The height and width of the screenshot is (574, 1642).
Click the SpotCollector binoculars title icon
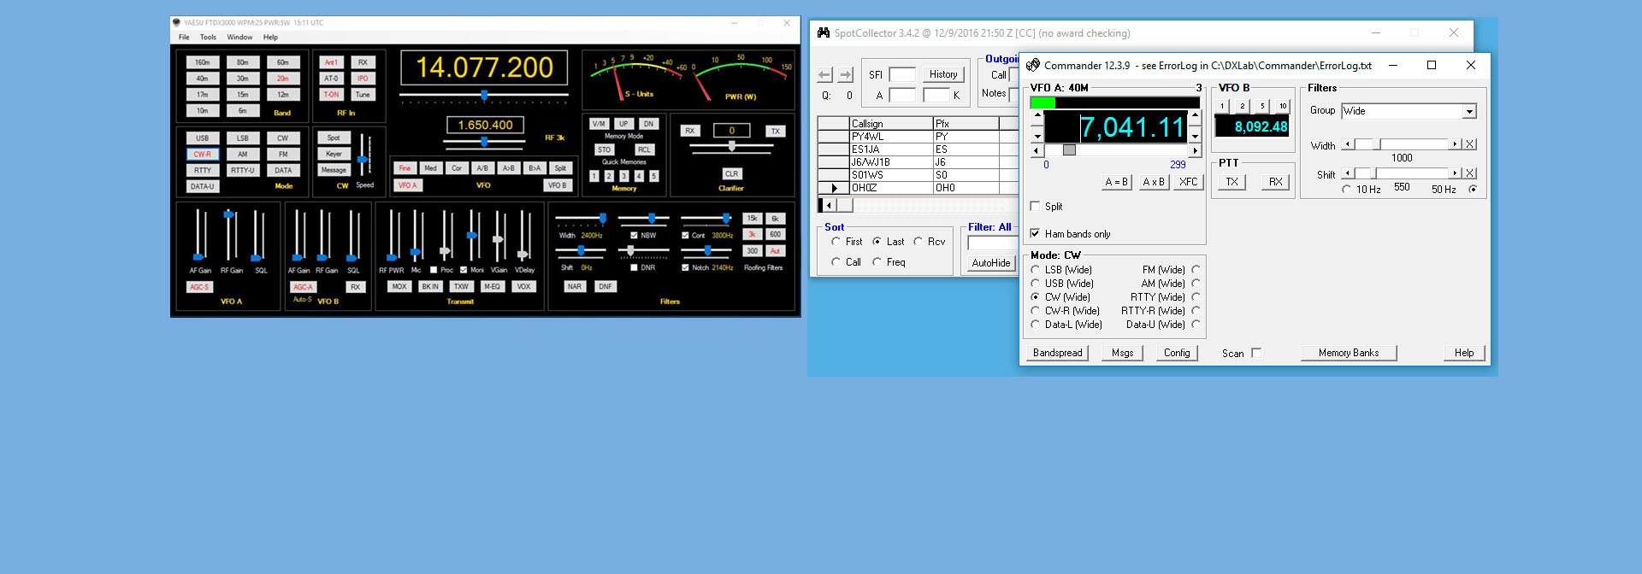tap(823, 32)
